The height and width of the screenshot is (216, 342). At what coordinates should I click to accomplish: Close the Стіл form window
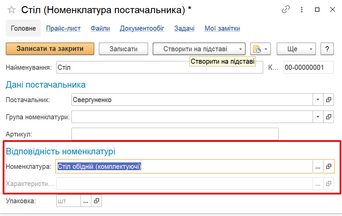(333, 9)
